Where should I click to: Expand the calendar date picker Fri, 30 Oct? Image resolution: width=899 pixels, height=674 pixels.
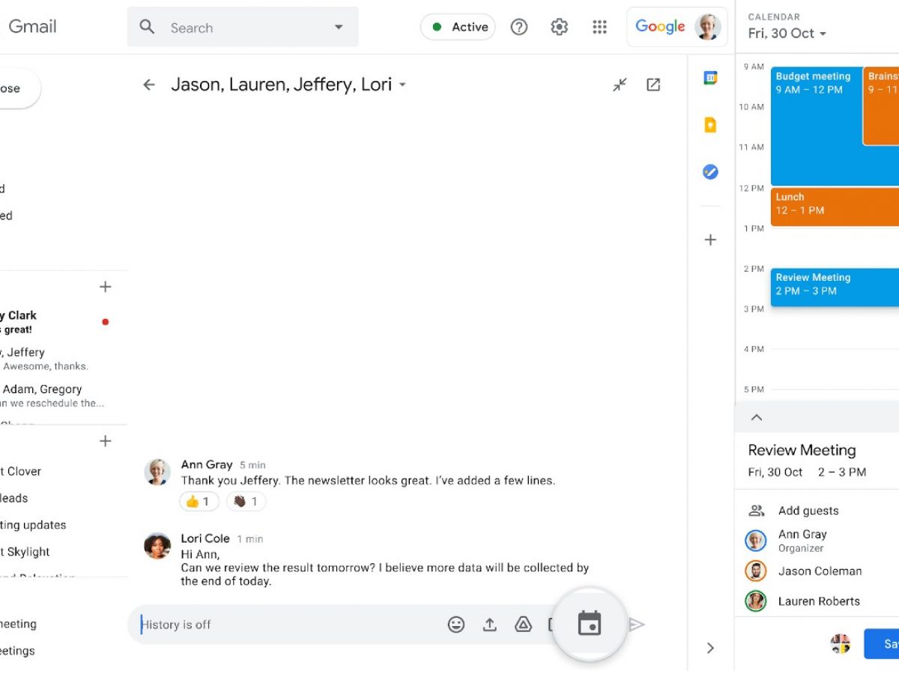tap(787, 34)
